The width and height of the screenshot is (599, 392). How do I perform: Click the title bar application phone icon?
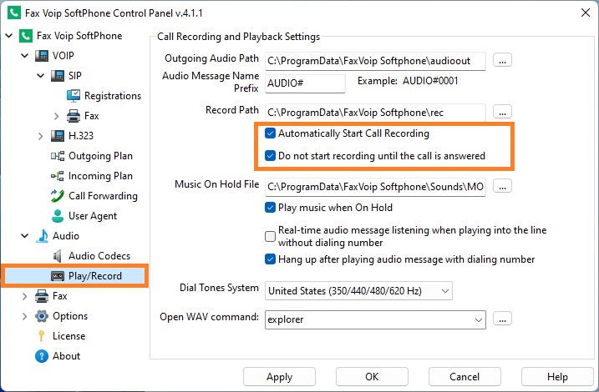(13, 13)
